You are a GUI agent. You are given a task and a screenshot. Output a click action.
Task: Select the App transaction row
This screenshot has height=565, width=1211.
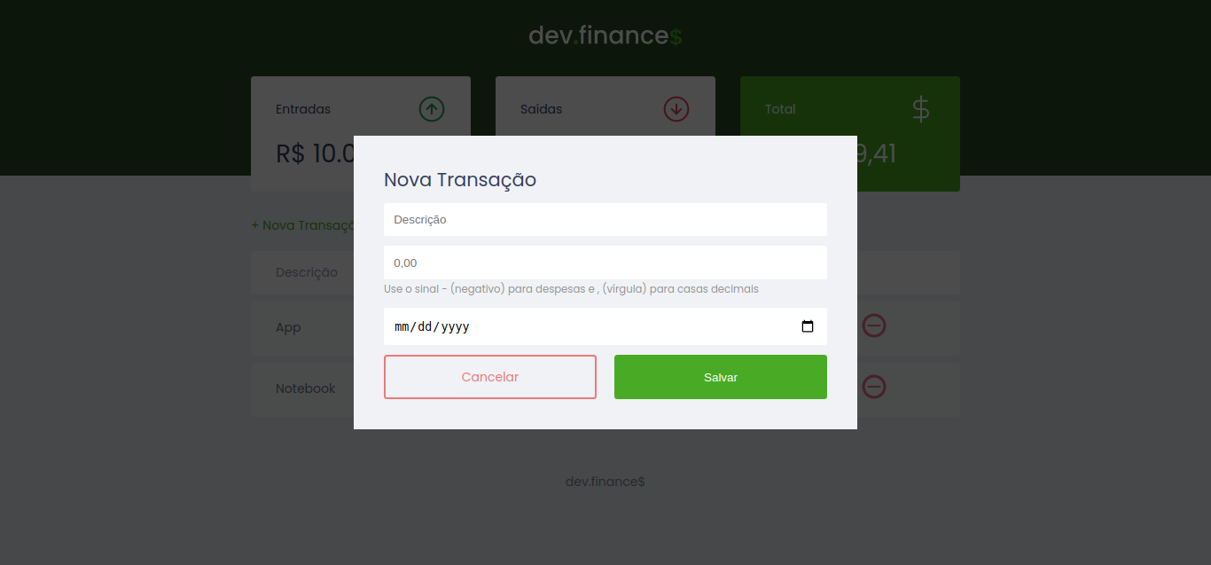605,328
